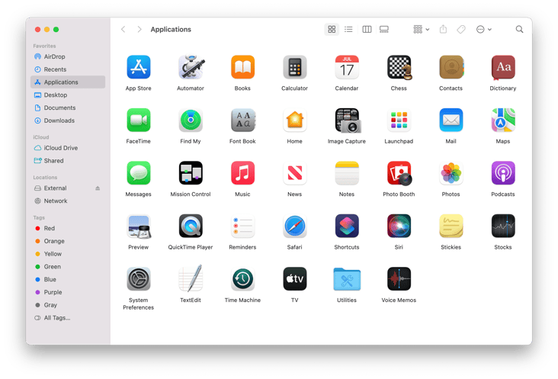Open the Stocks app icon
Image resolution: width=558 pixels, height=379 pixels.
(x=503, y=226)
